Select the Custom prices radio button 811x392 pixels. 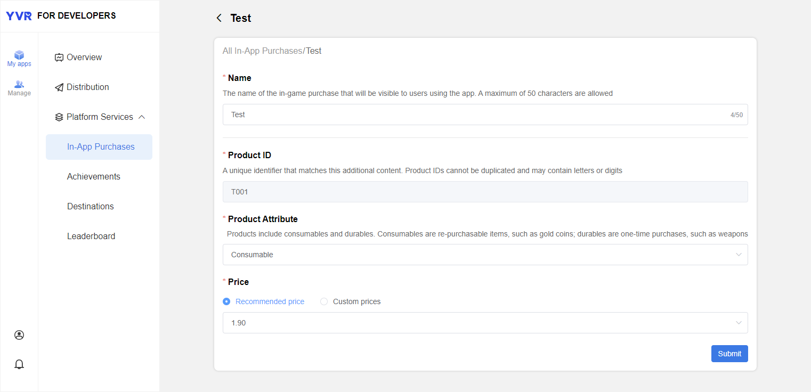tap(324, 301)
